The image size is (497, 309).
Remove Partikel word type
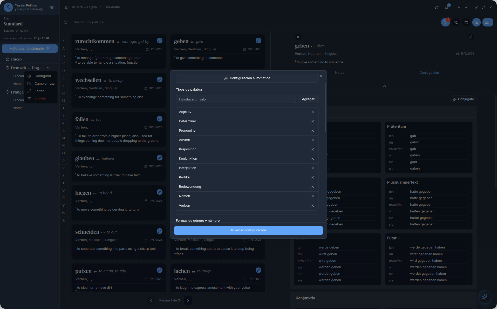click(313, 178)
